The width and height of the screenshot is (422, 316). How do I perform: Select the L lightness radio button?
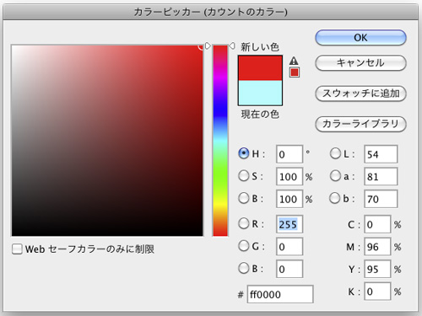pos(335,153)
